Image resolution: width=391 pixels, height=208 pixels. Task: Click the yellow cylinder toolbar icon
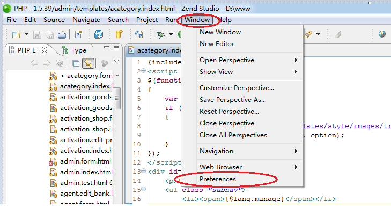(119, 34)
